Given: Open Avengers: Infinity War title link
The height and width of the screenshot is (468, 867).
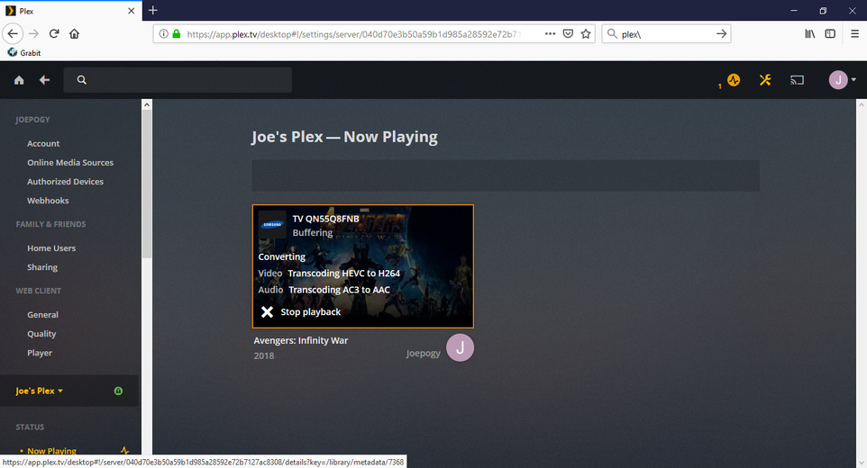Looking at the screenshot, I should 301,340.
